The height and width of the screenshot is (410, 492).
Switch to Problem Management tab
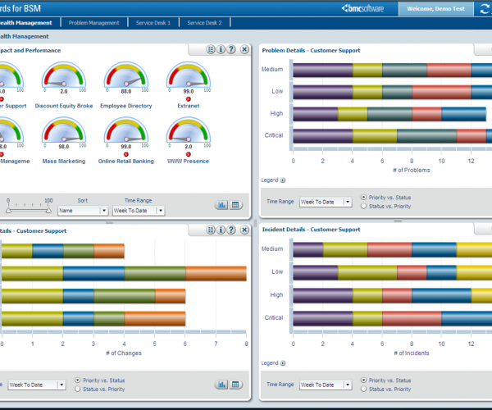93,23
